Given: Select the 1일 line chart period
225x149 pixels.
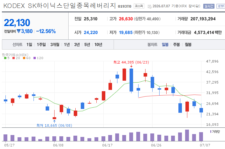Looking at the screenshot, I should (x=29, y=44).
